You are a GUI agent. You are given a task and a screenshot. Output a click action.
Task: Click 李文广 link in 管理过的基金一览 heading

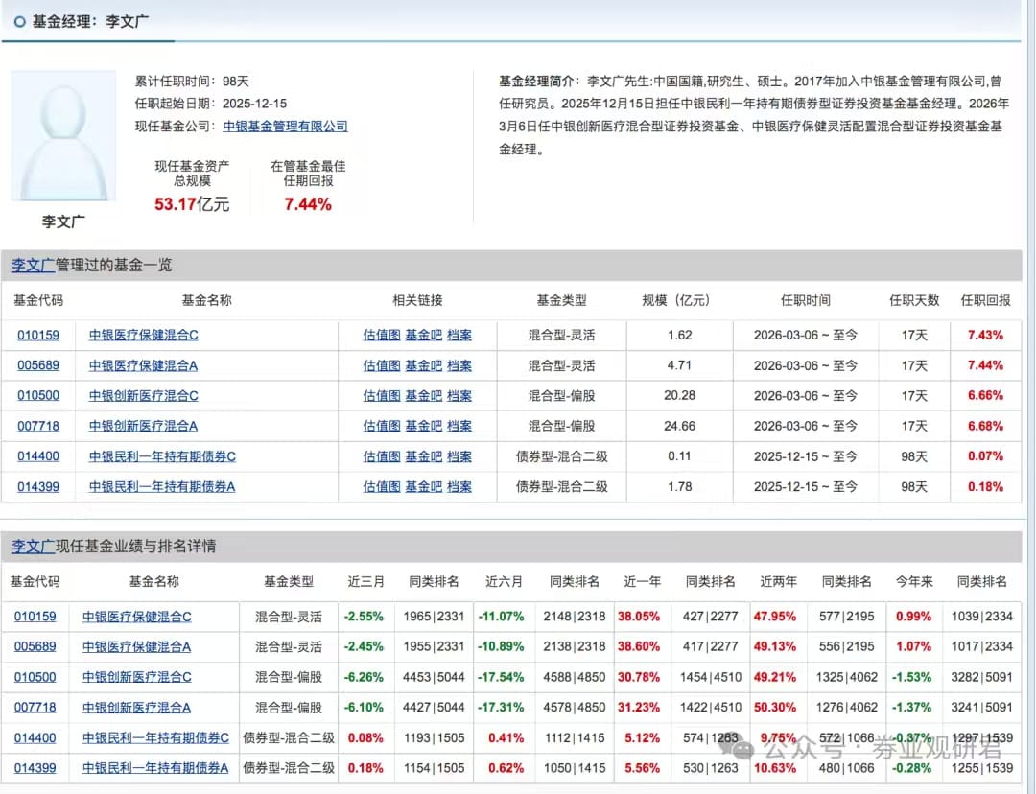pyautogui.click(x=33, y=265)
